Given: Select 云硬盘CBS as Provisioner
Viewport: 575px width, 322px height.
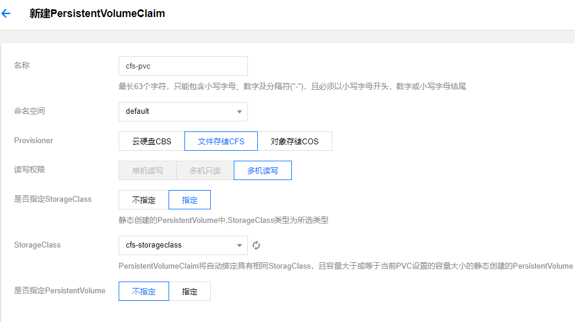Looking at the screenshot, I should click(x=152, y=141).
